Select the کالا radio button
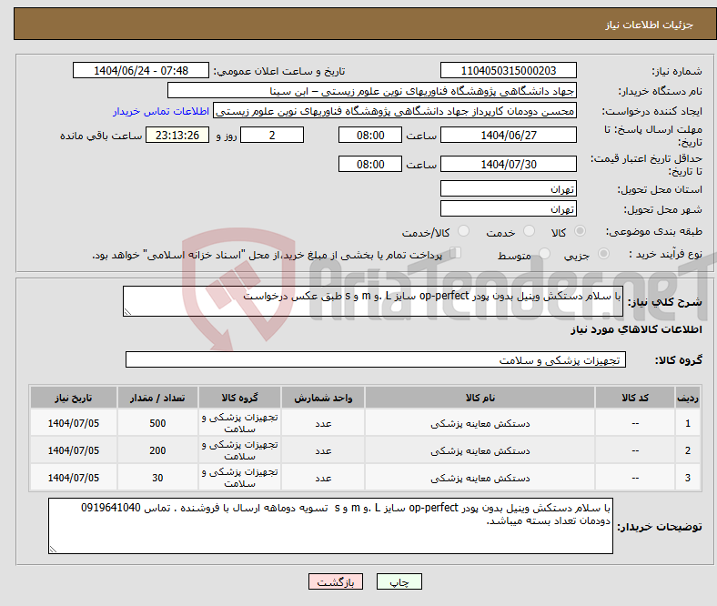Image resolution: width=717 pixels, height=606 pixels. pyautogui.click(x=580, y=231)
